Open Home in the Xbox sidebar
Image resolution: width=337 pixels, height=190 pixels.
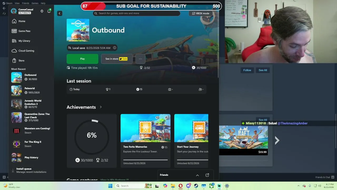click(x=31, y=21)
